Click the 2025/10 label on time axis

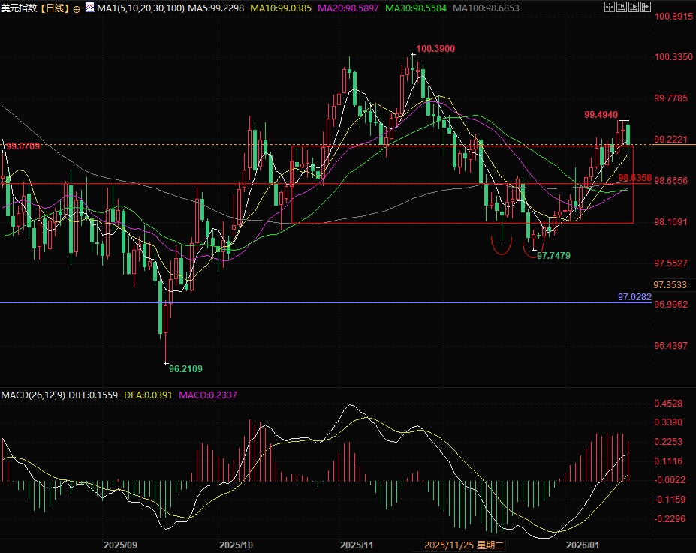tap(237, 545)
